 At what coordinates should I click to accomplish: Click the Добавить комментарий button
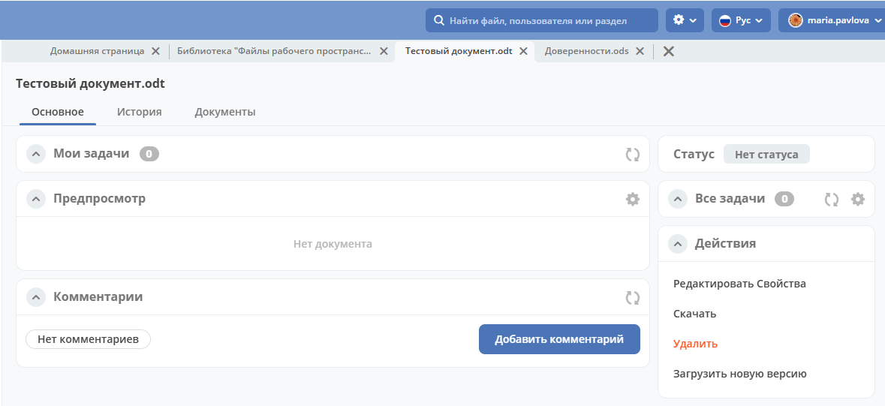pos(558,339)
